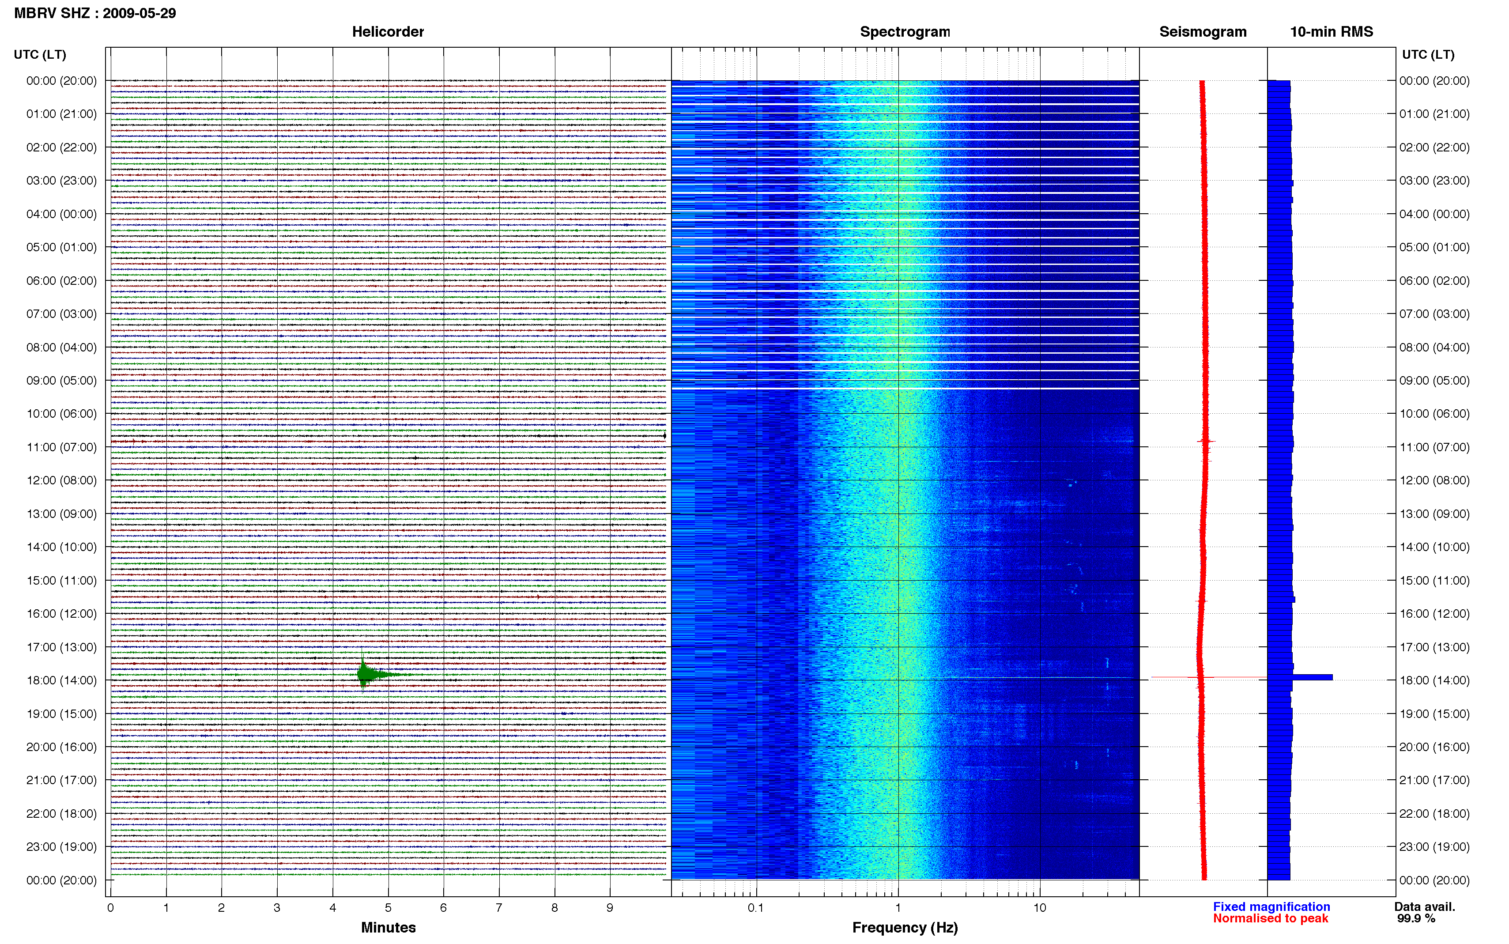Click the 'Frequency (Hz)' axis title

coord(905,928)
